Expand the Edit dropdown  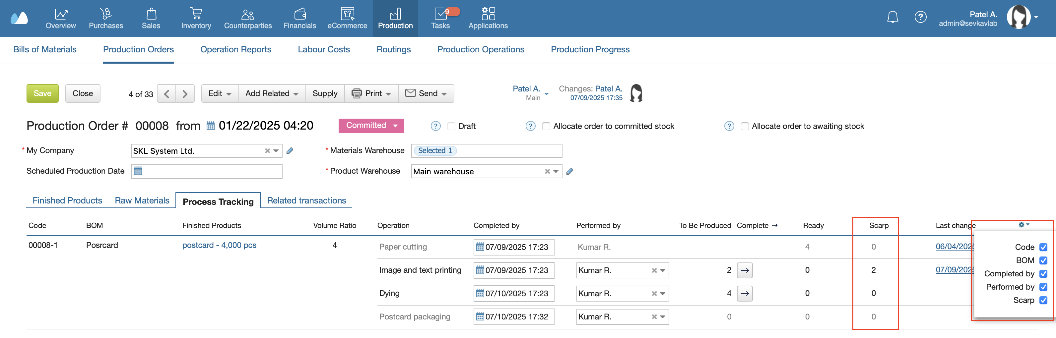pos(220,94)
